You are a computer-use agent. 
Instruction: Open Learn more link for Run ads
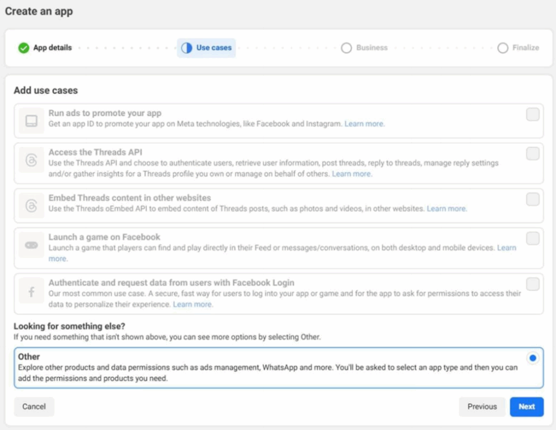364,124
